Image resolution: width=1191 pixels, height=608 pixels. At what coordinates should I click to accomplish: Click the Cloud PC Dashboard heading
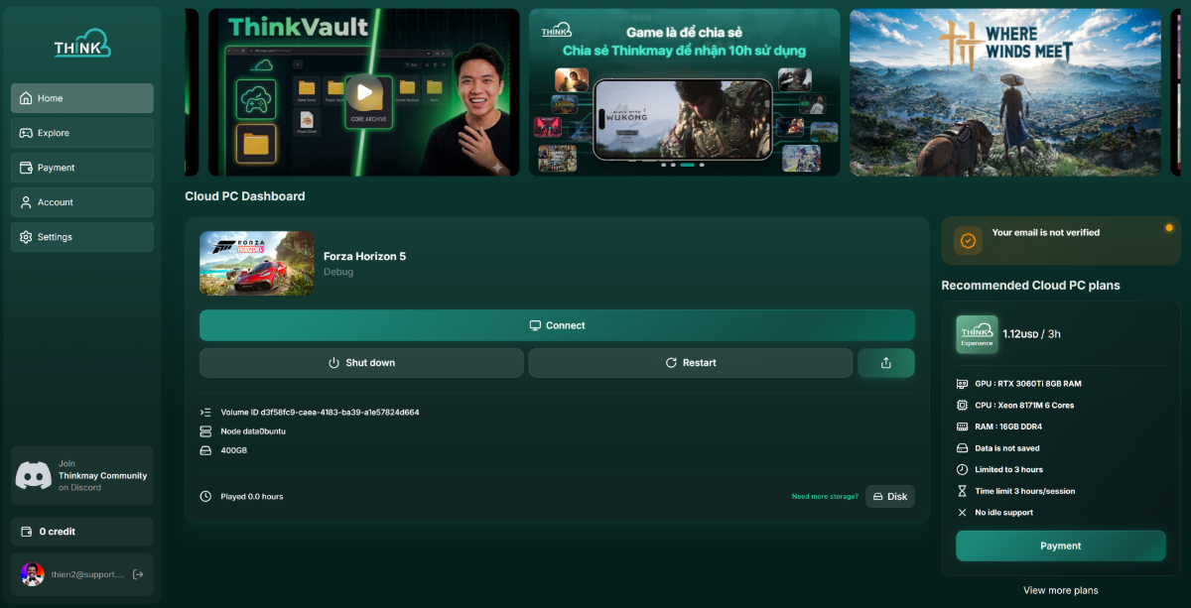point(245,196)
